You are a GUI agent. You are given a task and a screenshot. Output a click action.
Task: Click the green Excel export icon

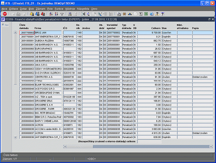146,14
